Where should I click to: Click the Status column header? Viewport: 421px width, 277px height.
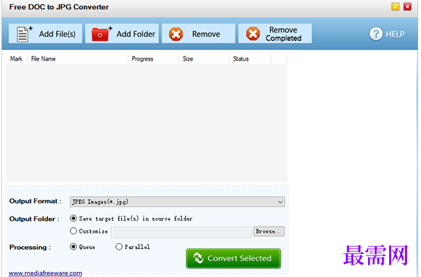pos(250,59)
